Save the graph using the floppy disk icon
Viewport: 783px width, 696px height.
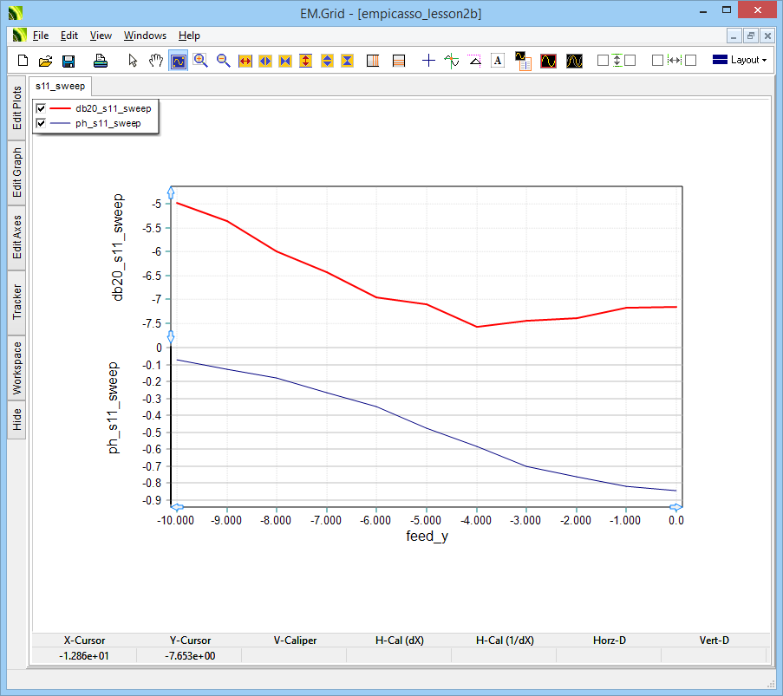69,61
